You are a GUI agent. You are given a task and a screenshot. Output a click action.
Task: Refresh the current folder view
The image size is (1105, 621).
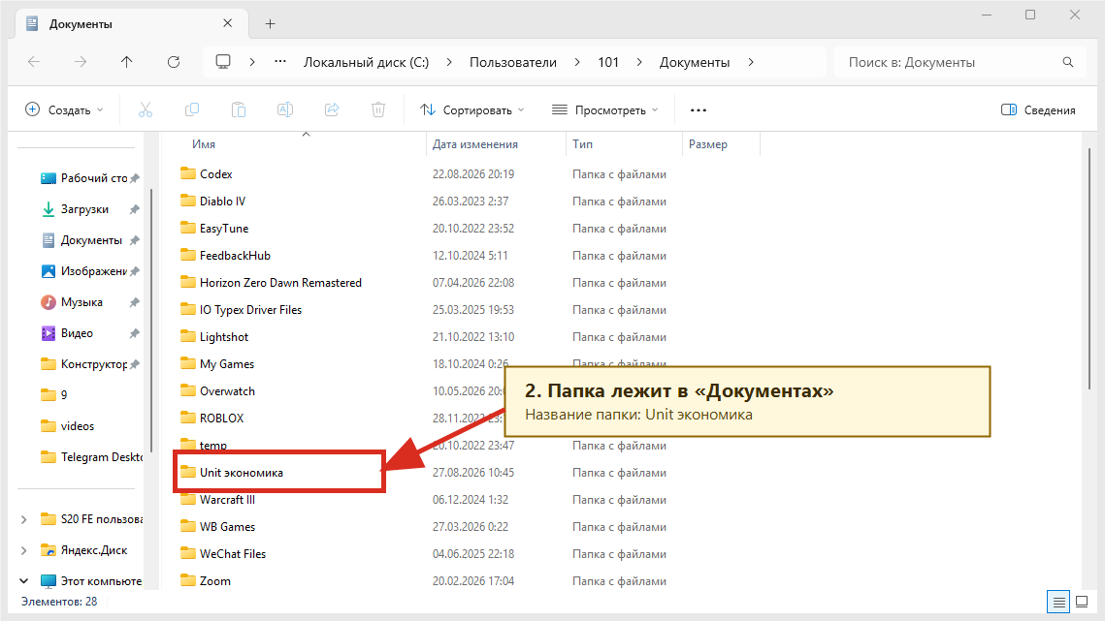pos(174,62)
